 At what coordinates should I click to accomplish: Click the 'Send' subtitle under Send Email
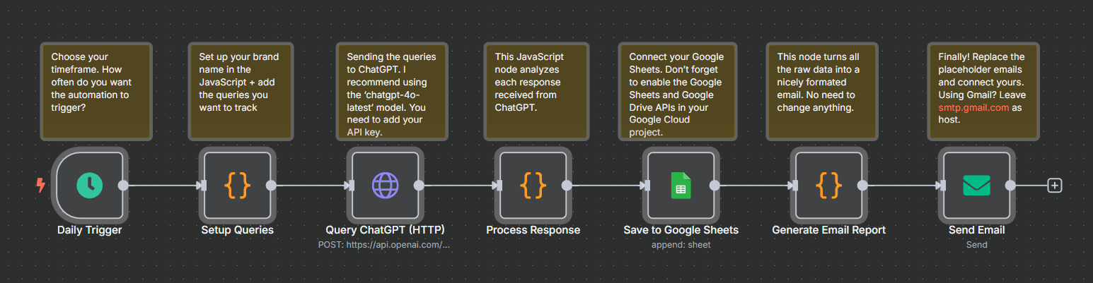pyautogui.click(x=977, y=245)
